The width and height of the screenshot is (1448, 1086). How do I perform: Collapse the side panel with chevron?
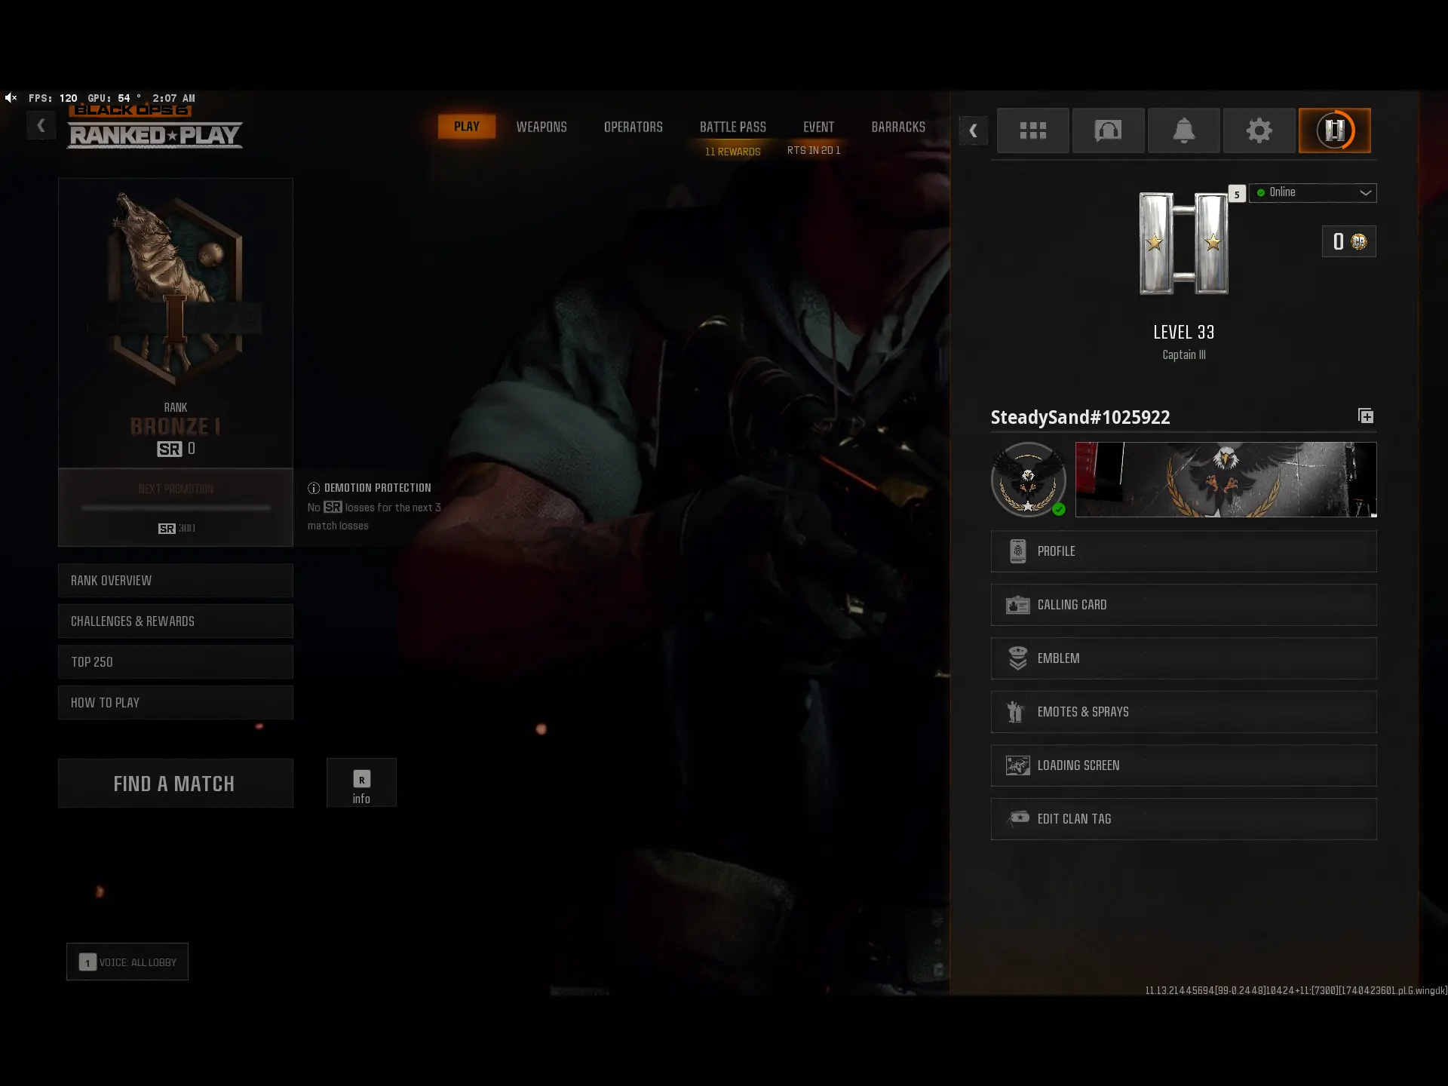(x=973, y=130)
